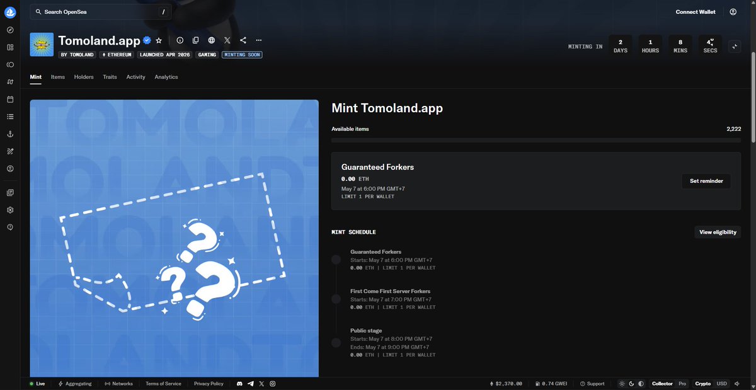Open the Help question icon in sidebar
Screen dimensions: 756x390
click(10, 227)
